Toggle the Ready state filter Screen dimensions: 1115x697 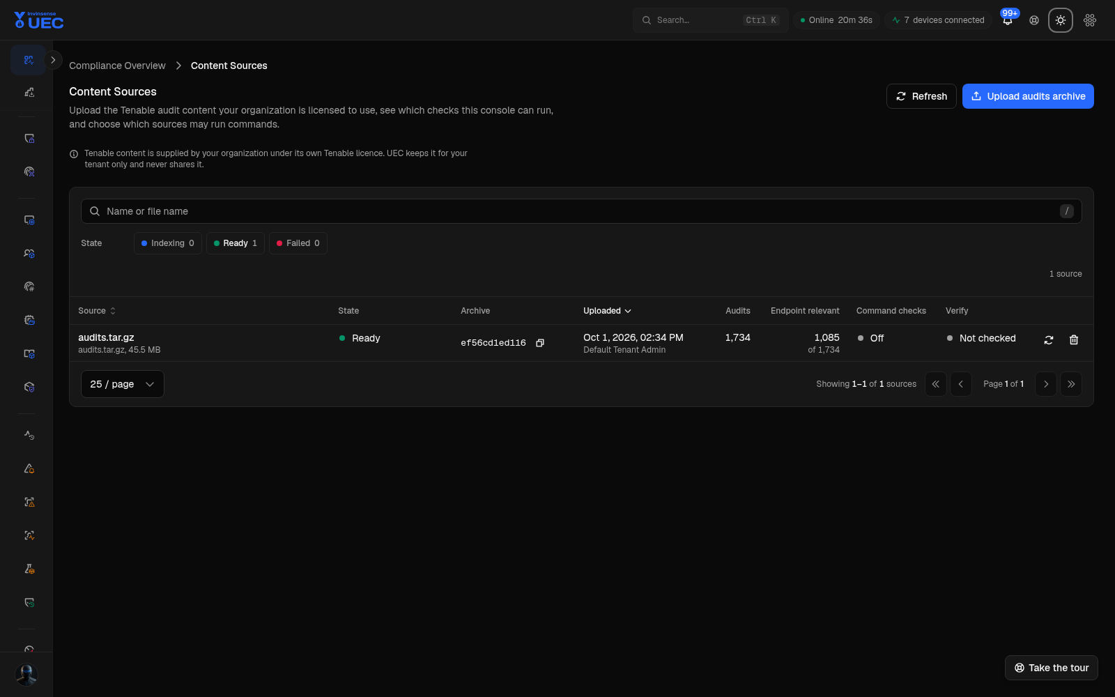tap(236, 243)
